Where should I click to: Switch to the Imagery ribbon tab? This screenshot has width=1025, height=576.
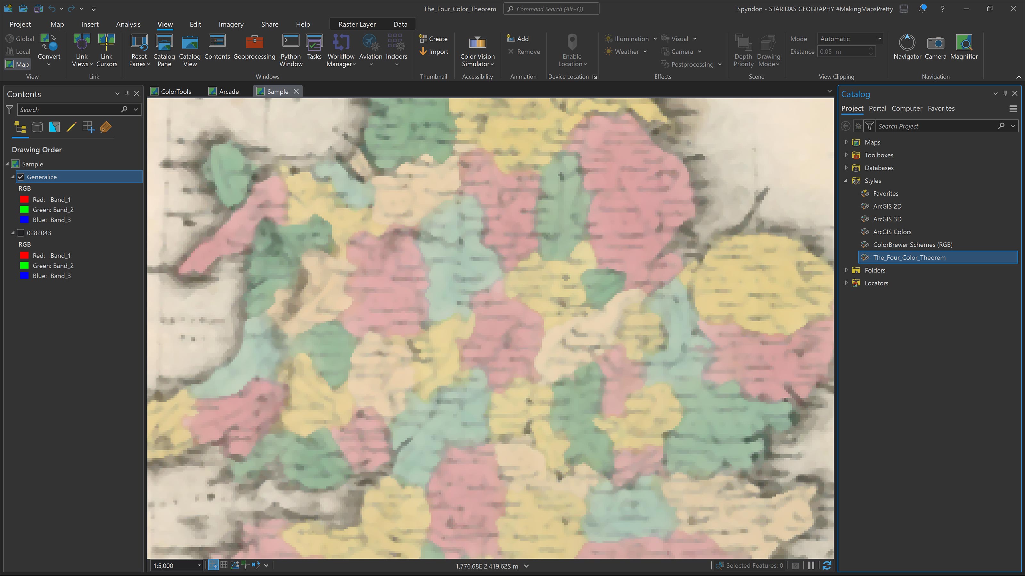coord(231,24)
